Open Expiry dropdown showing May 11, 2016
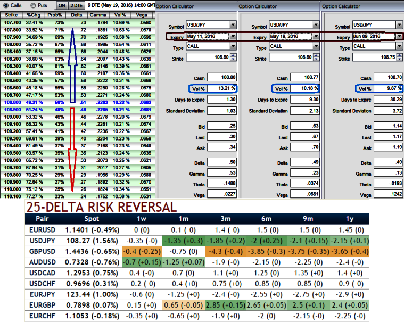The image size is (404, 322). (233, 36)
